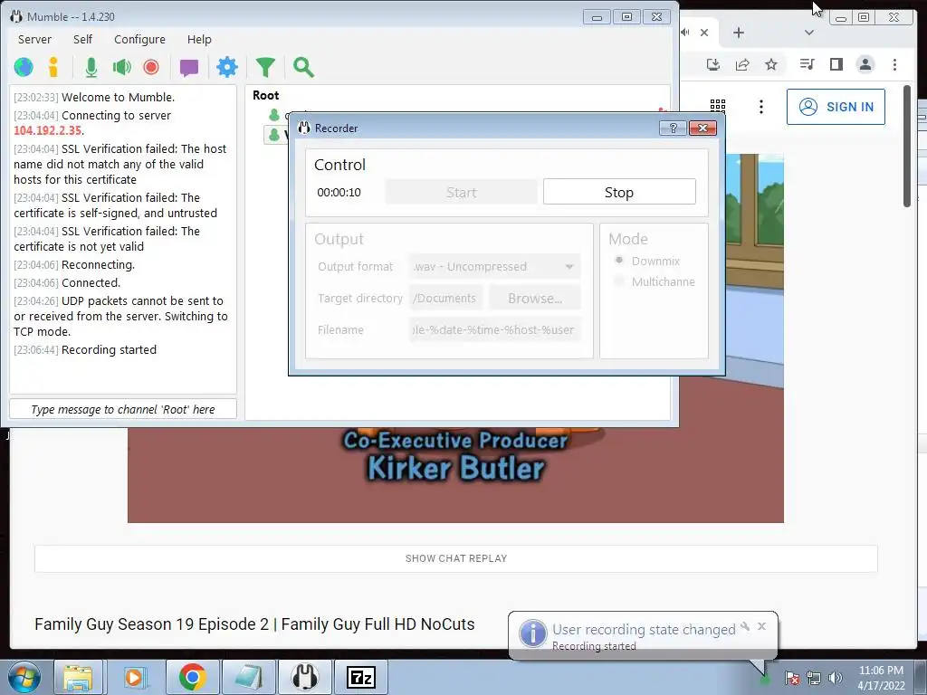
Task: Click the Target directory field
Action: point(446,299)
